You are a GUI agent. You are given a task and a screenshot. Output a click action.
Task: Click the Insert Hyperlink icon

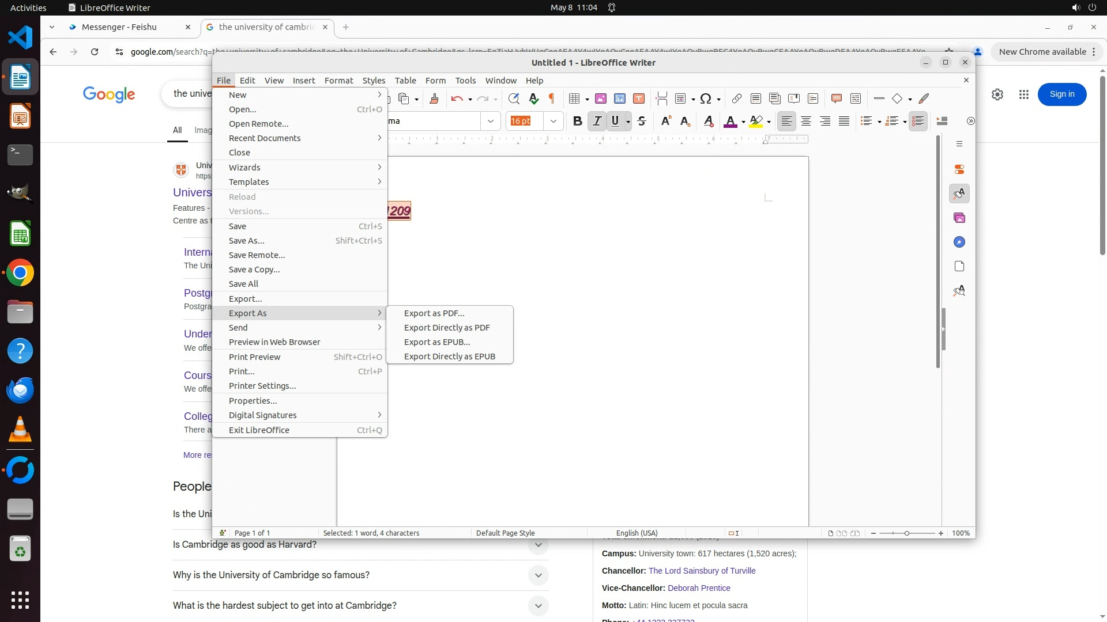[736, 99]
